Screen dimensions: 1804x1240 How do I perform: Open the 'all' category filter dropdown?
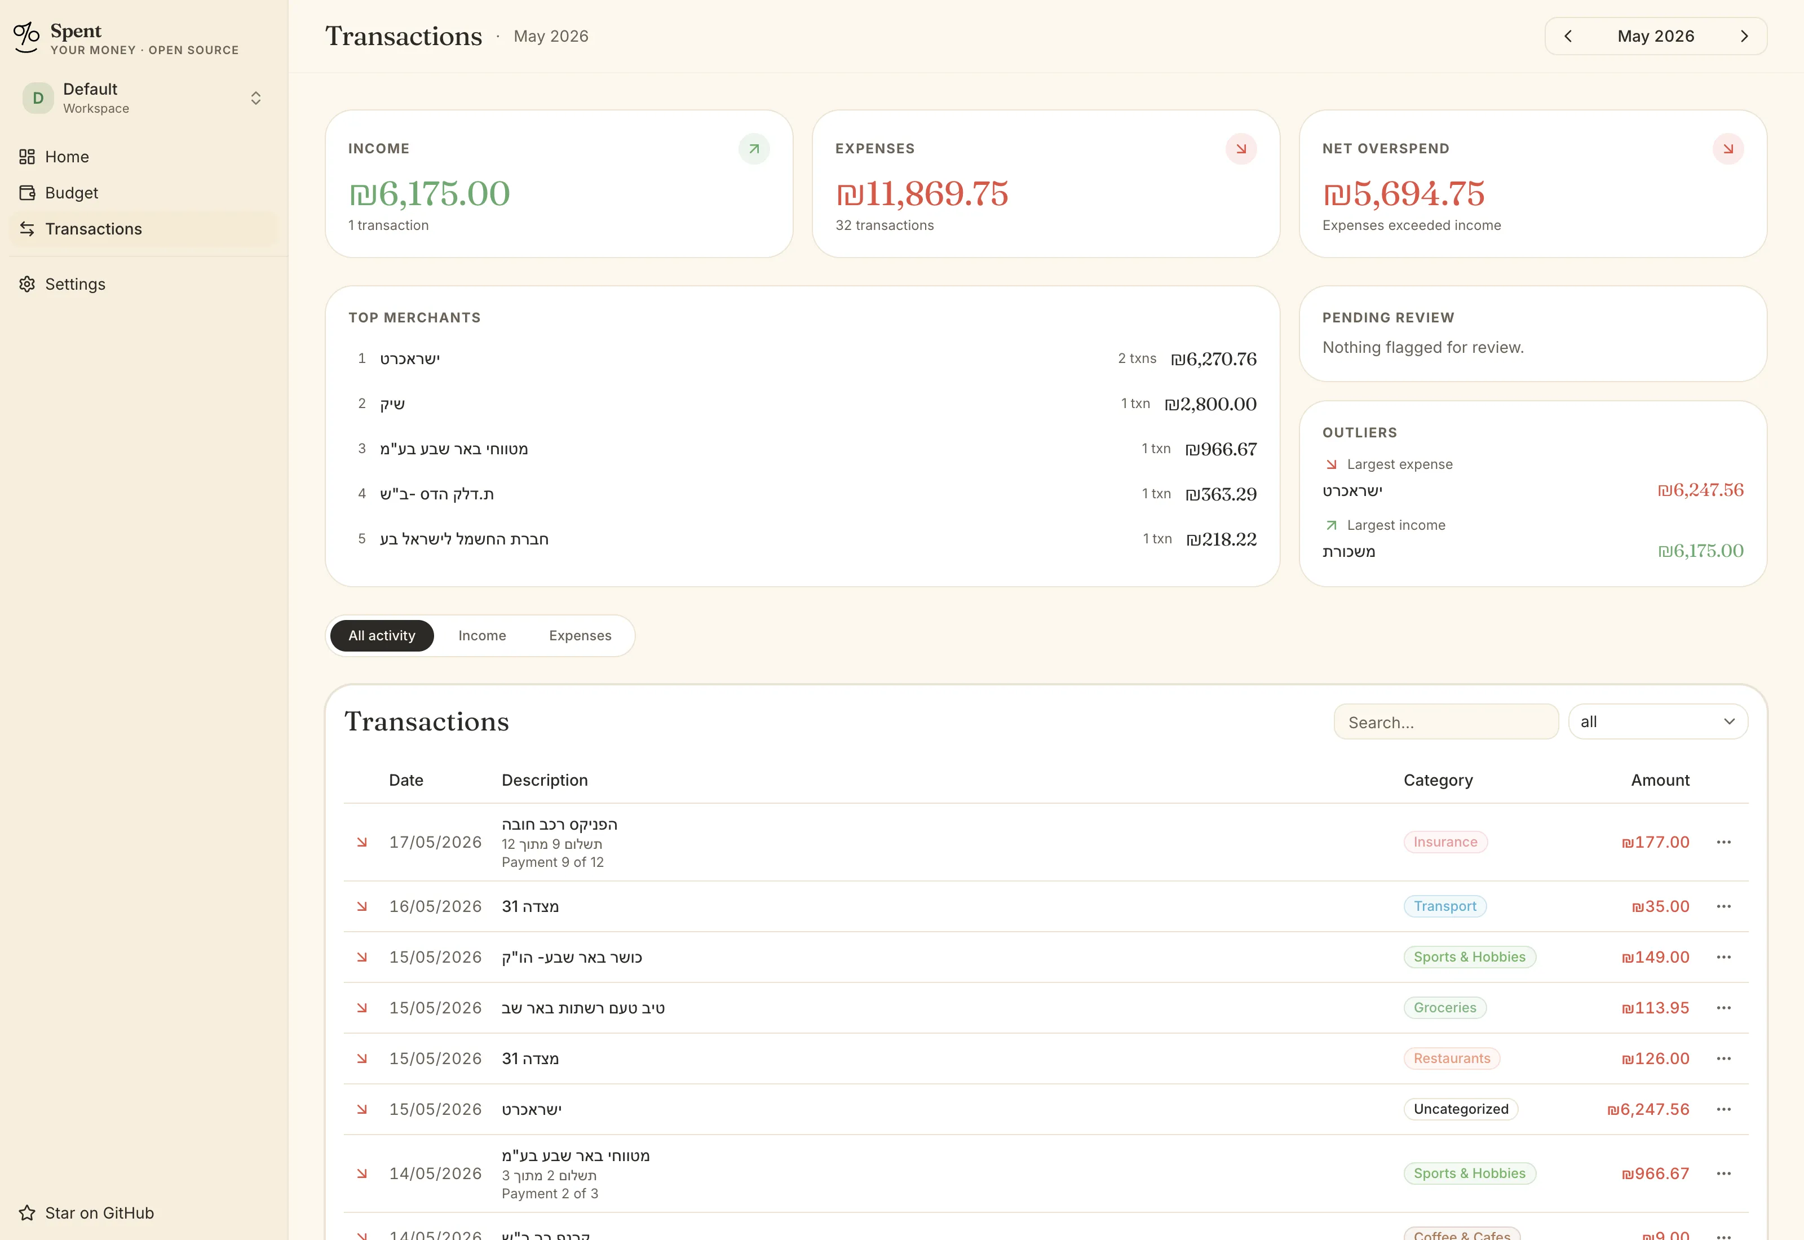pos(1658,722)
